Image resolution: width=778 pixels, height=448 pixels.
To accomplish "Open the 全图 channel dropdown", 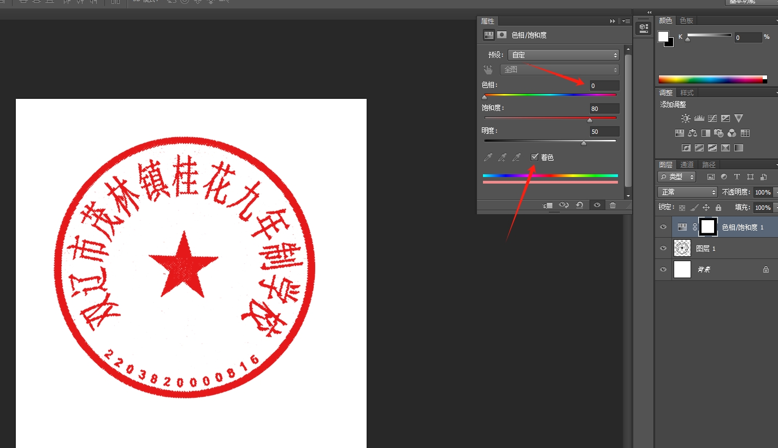I will (559, 69).
